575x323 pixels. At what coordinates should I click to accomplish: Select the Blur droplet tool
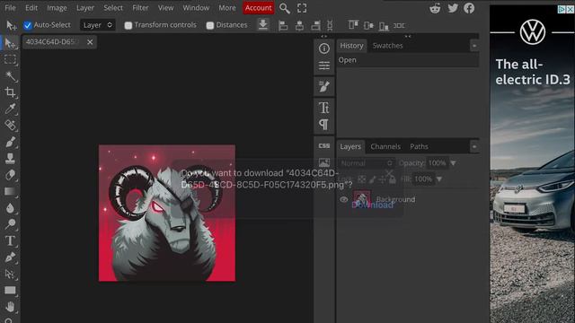10,207
